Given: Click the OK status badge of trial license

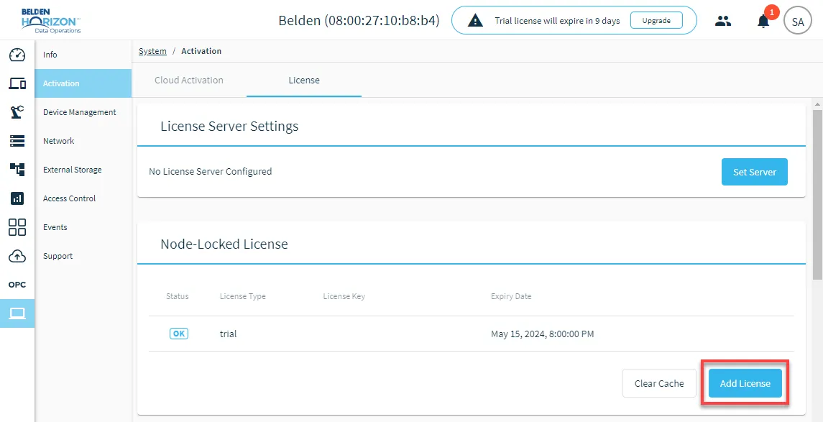Looking at the screenshot, I should click(x=179, y=334).
